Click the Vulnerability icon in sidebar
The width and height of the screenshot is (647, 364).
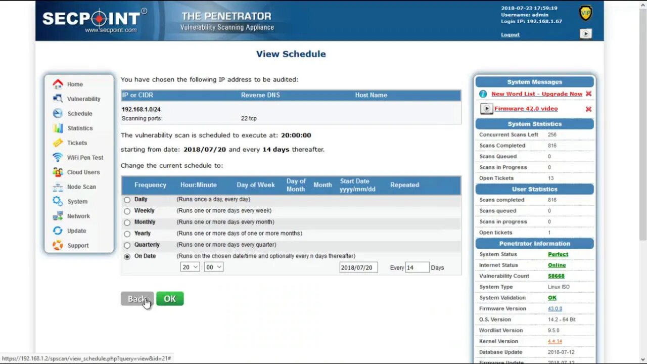tap(58, 99)
